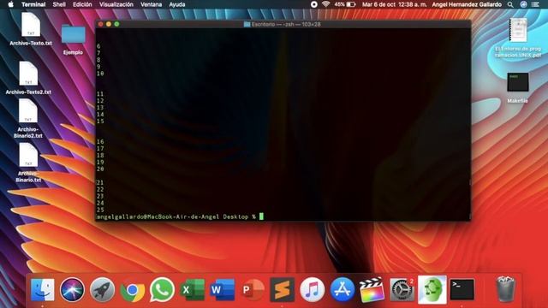Select Archivo-Texto2.txt desktop file

[28, 78]
